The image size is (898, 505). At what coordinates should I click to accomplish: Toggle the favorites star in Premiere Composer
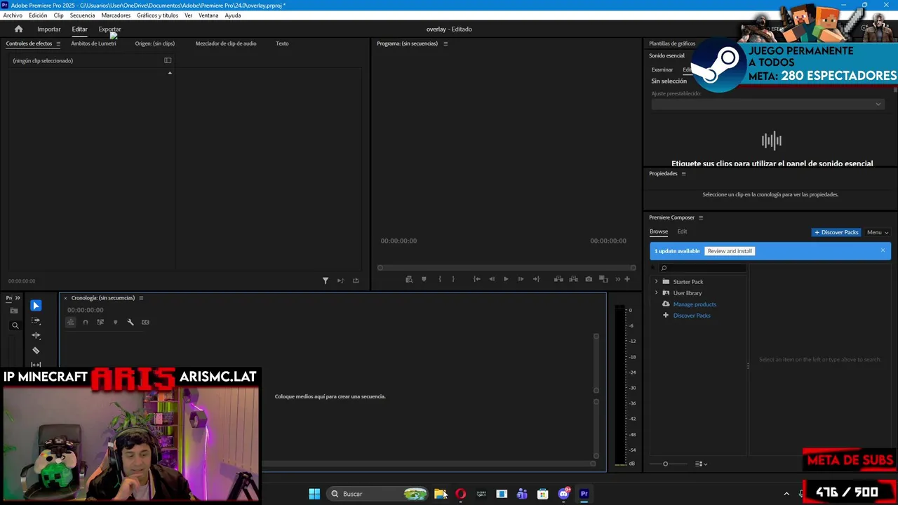[x=654, y=268]
